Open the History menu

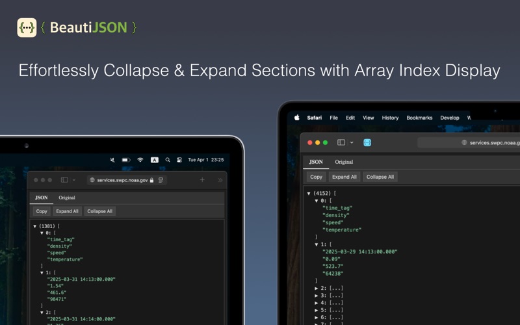pos(390,118)
